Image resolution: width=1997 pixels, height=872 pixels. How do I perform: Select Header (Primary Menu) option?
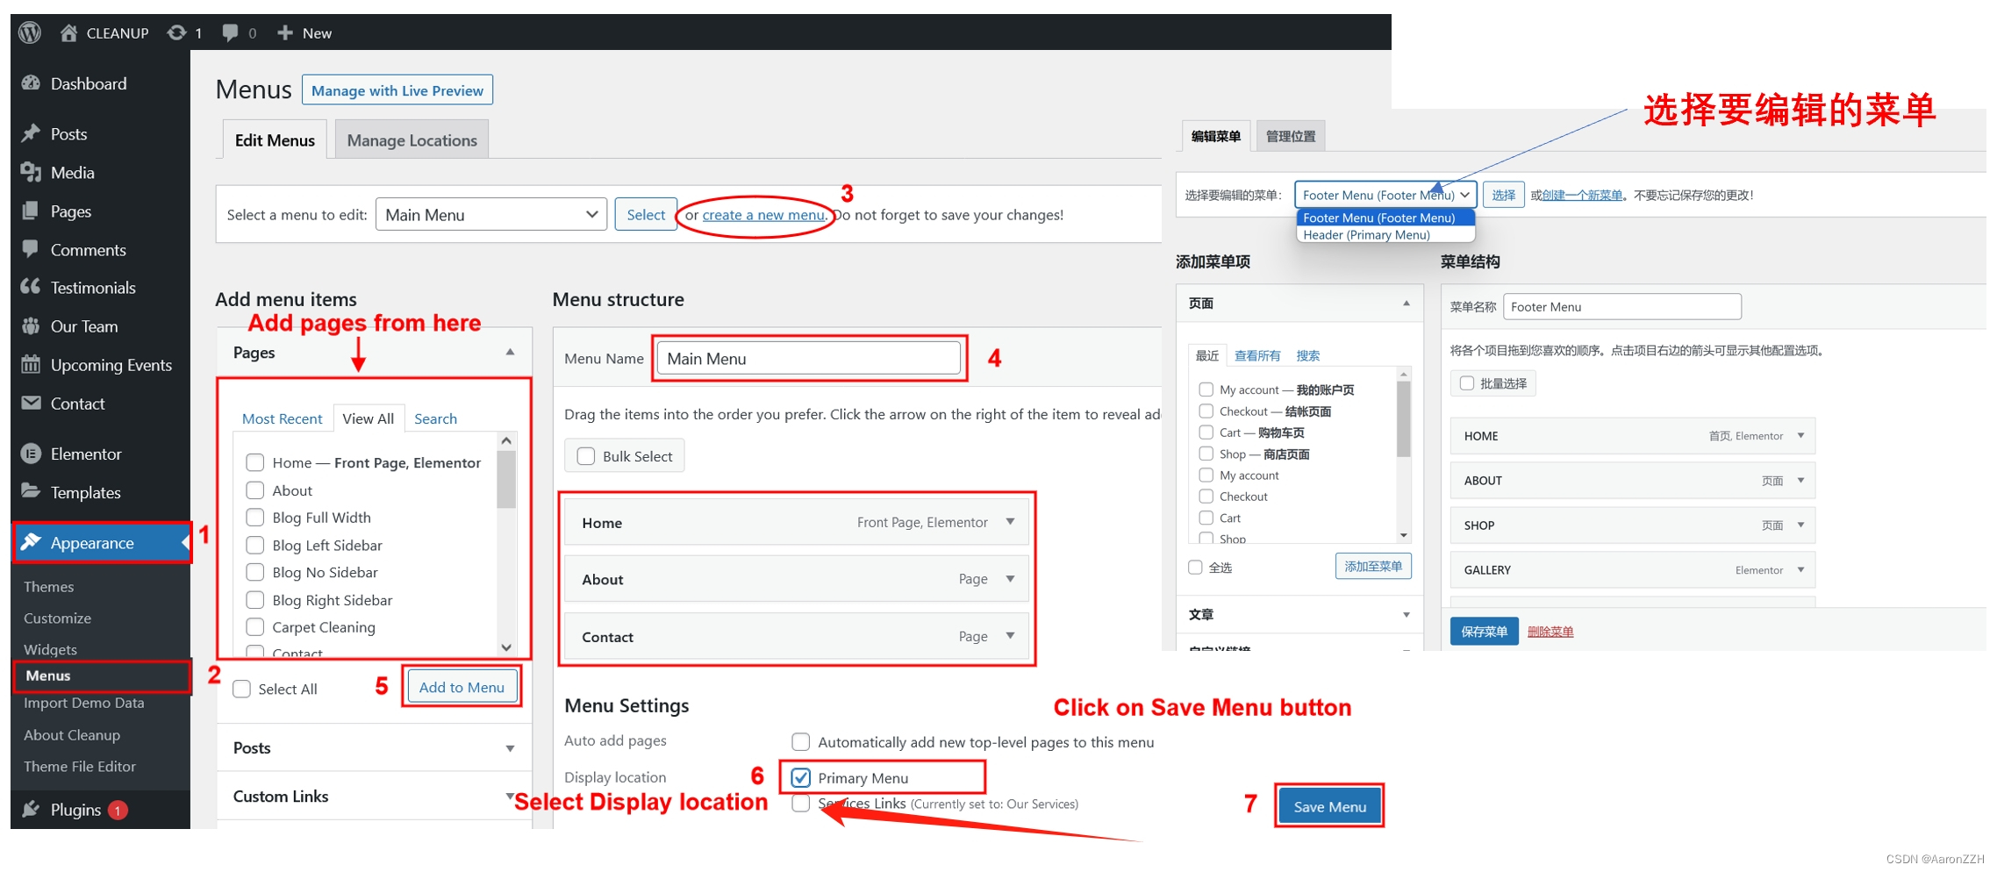1385,235
